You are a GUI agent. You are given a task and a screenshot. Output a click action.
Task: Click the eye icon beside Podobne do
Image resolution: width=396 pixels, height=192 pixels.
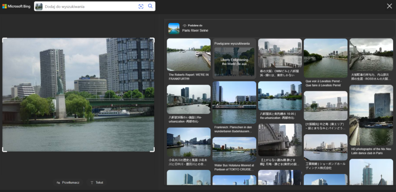pos(185,25)
